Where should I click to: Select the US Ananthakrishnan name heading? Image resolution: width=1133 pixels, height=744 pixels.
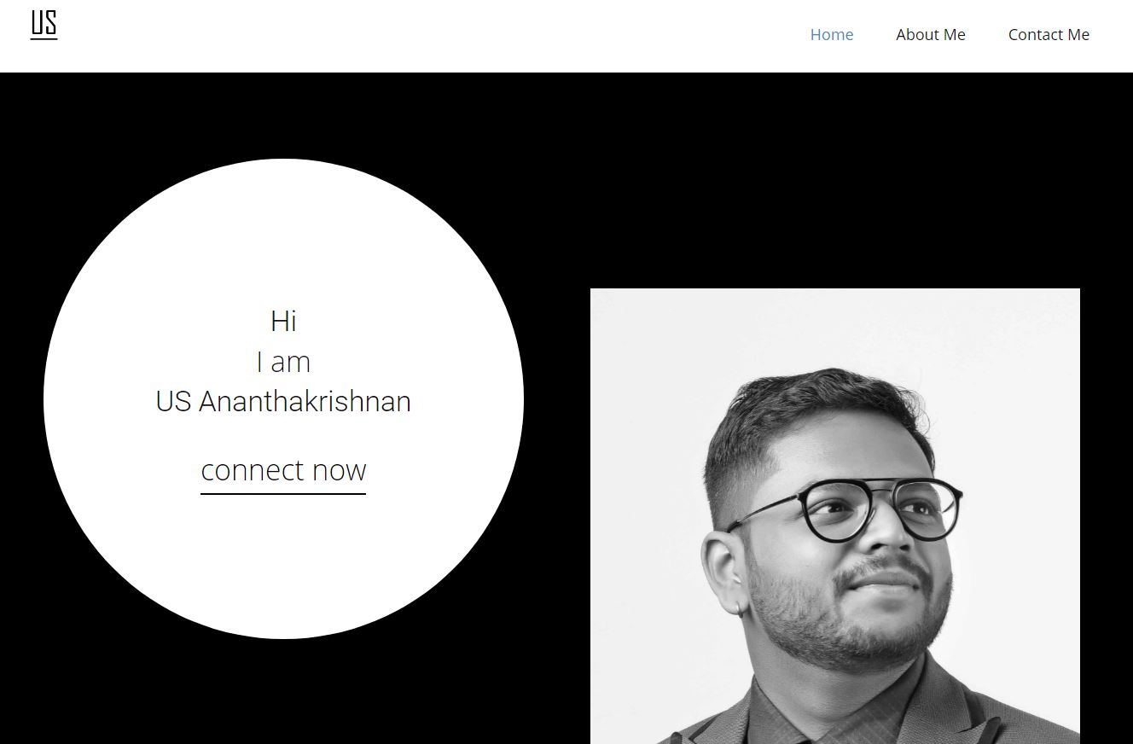click(x=283, y=402)
